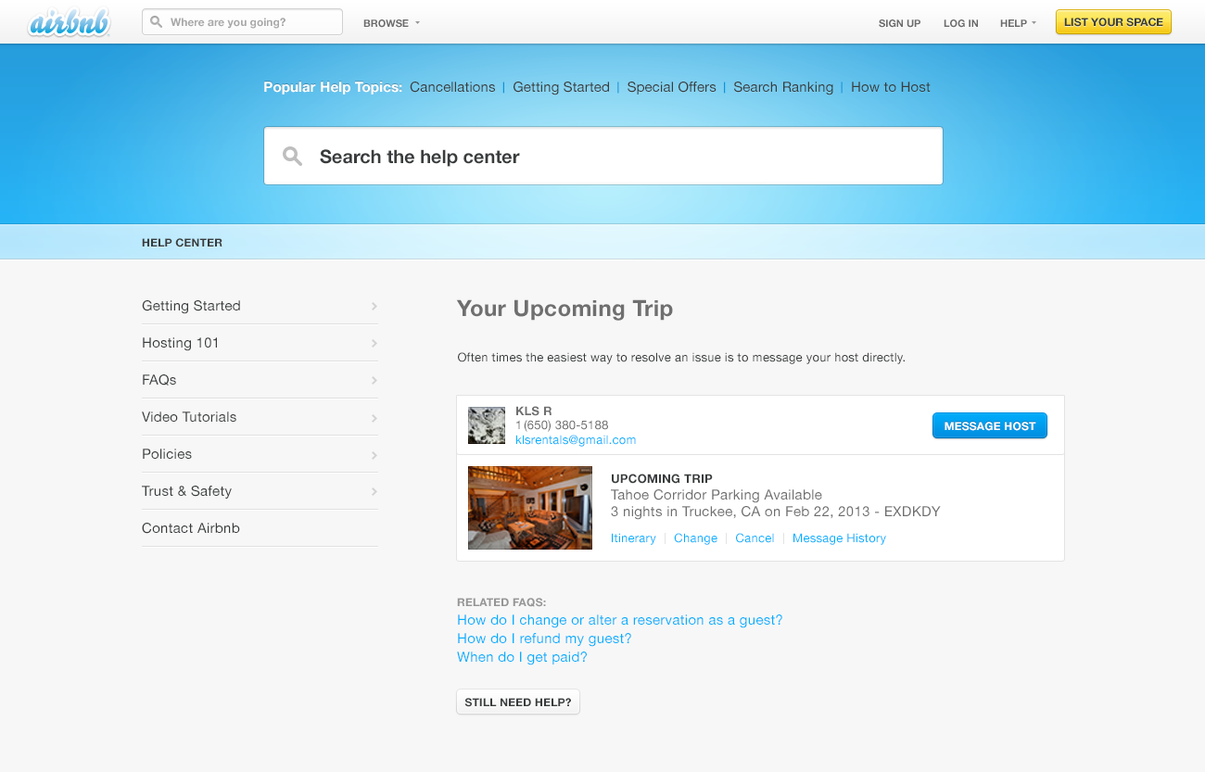Expand the Policies chevron arrow
Image resolution: width=1205 pixels, height=772 pixels.
point(374,455)
